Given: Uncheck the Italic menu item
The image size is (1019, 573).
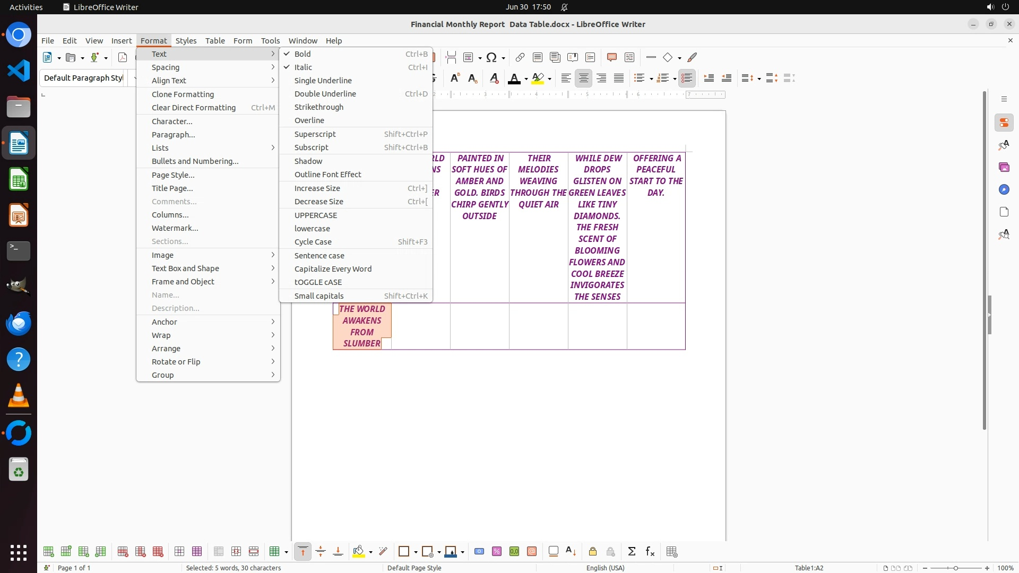Looking at the screenshot, I should pos(303,67).
